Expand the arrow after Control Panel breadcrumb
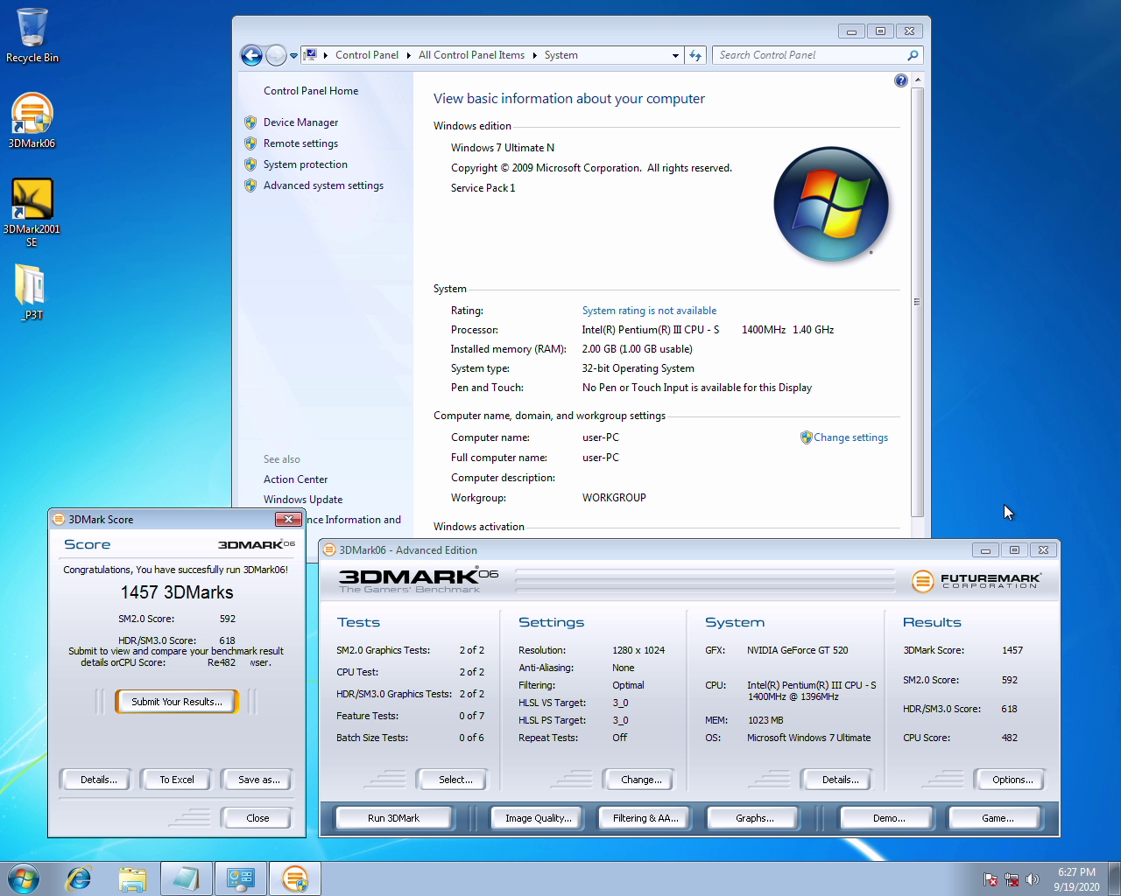Viewport: 1121px width, 896px height. [408, 55]
